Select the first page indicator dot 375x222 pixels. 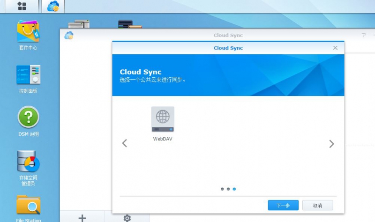222,189
